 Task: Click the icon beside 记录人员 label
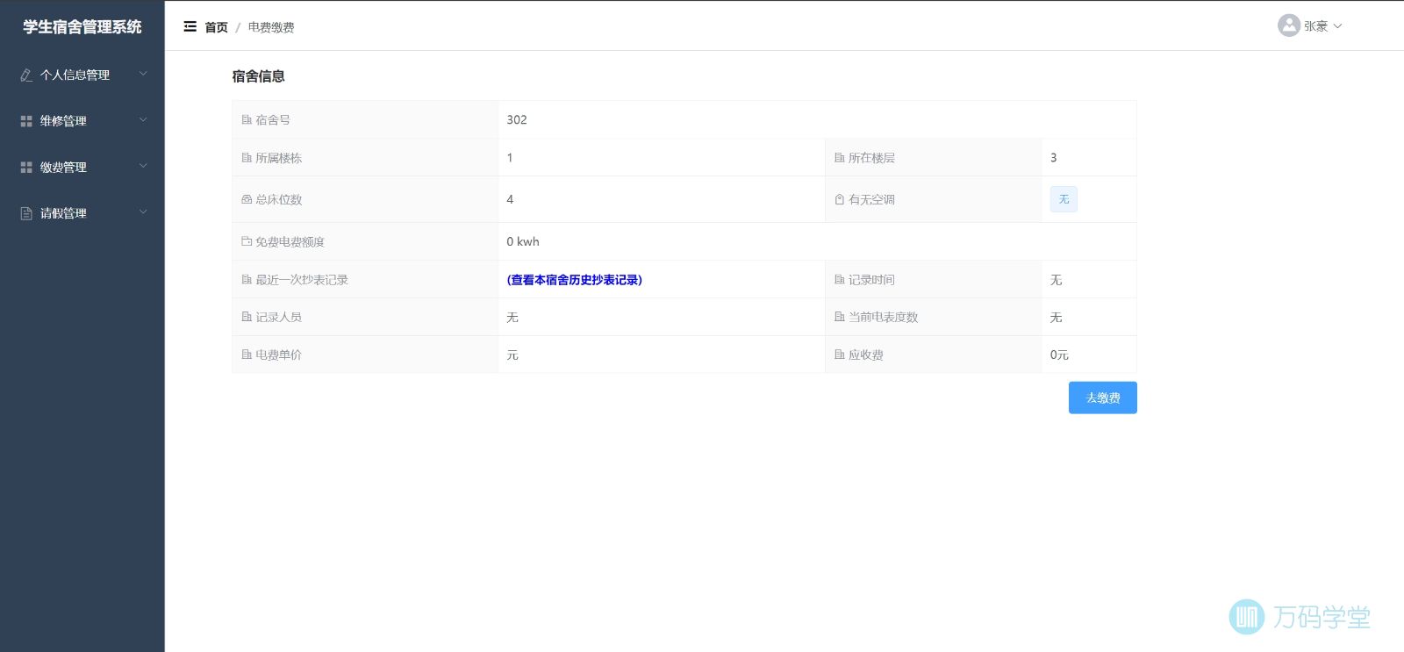pyautogui.click(x=247, y=317)
